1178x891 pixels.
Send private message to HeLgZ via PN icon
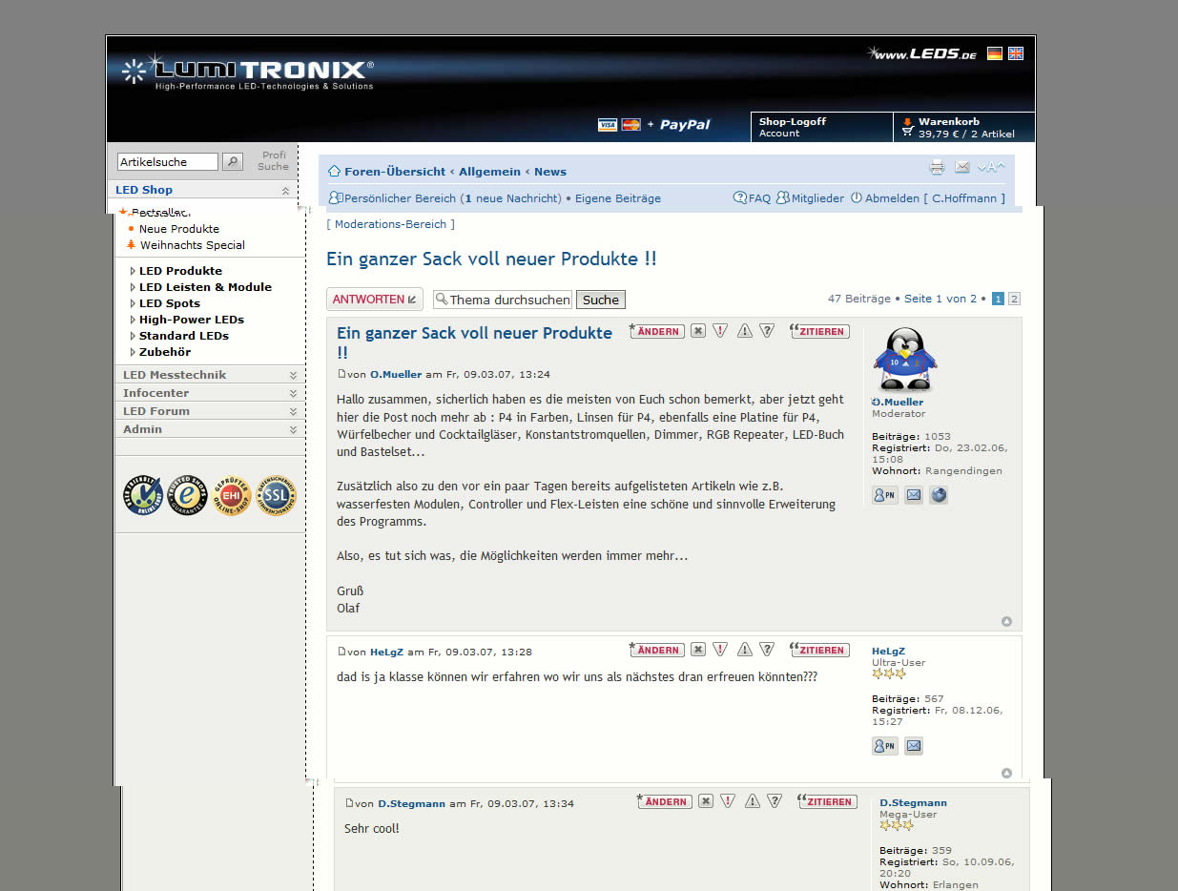[x=884, y=746]
